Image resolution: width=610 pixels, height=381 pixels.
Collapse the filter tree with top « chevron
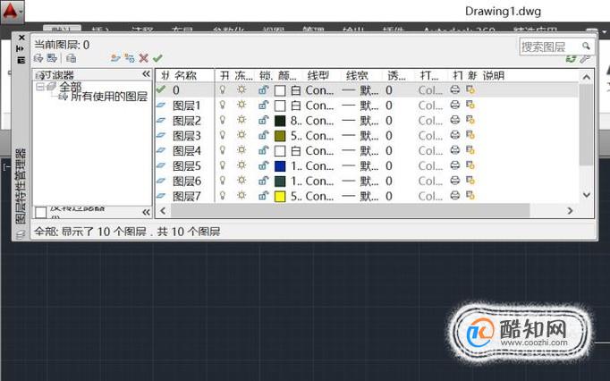[146, 74]
